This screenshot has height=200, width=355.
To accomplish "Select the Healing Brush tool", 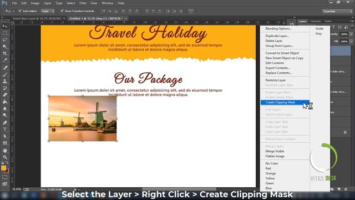I will (5, 68).
